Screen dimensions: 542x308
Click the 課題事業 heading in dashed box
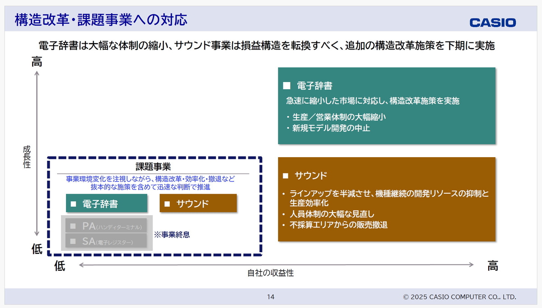tap(153, 168)
